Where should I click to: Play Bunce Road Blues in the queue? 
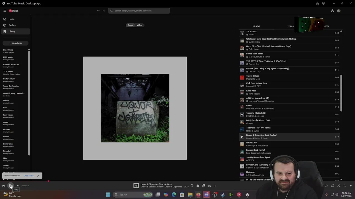pyautogui.click(x=289, y=55)
